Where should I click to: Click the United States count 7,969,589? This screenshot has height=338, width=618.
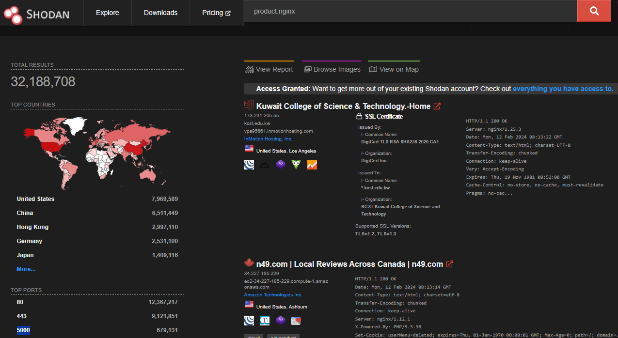click(x=165, y=199)
